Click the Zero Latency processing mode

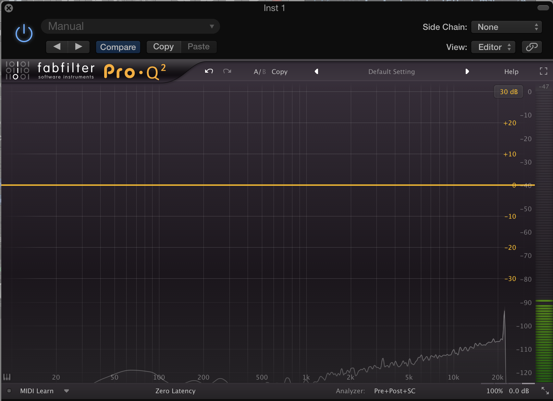coord(175,391)
